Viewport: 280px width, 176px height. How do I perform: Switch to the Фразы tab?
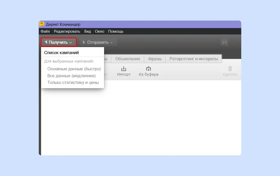[x=155, y=59]
